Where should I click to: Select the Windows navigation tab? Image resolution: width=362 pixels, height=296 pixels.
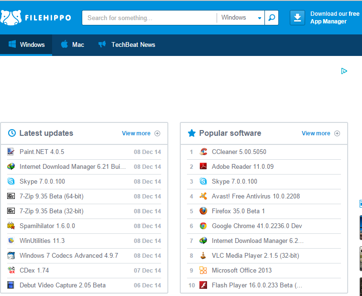click(x=26, y=45)
